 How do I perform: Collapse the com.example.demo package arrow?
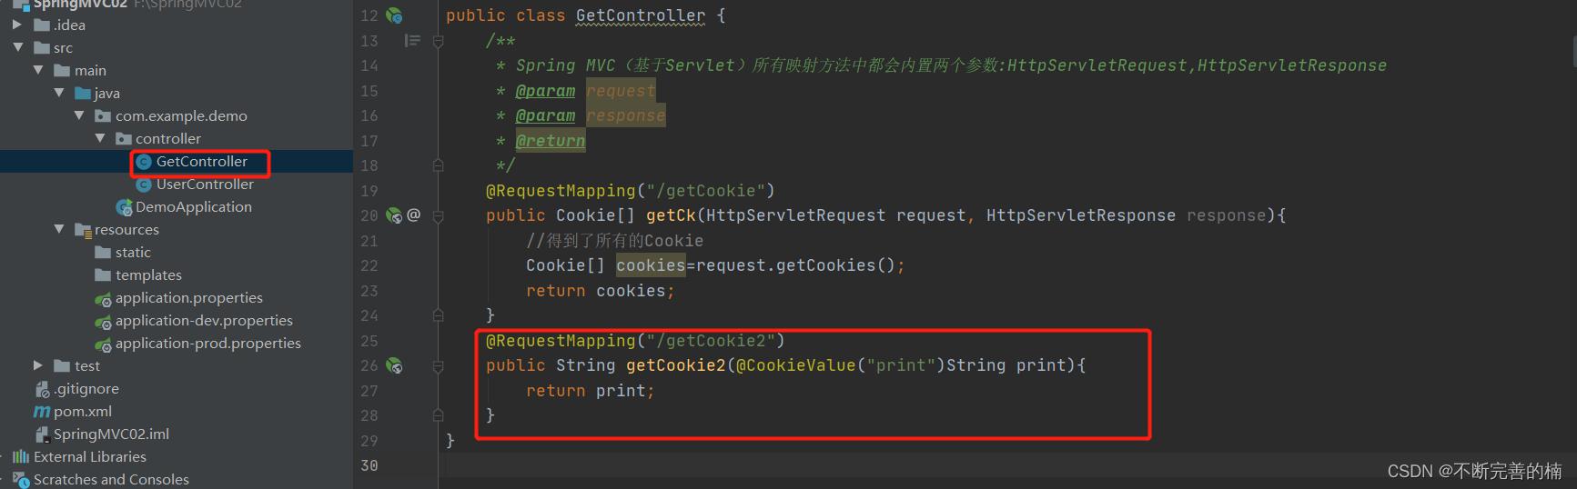point(79,115)
